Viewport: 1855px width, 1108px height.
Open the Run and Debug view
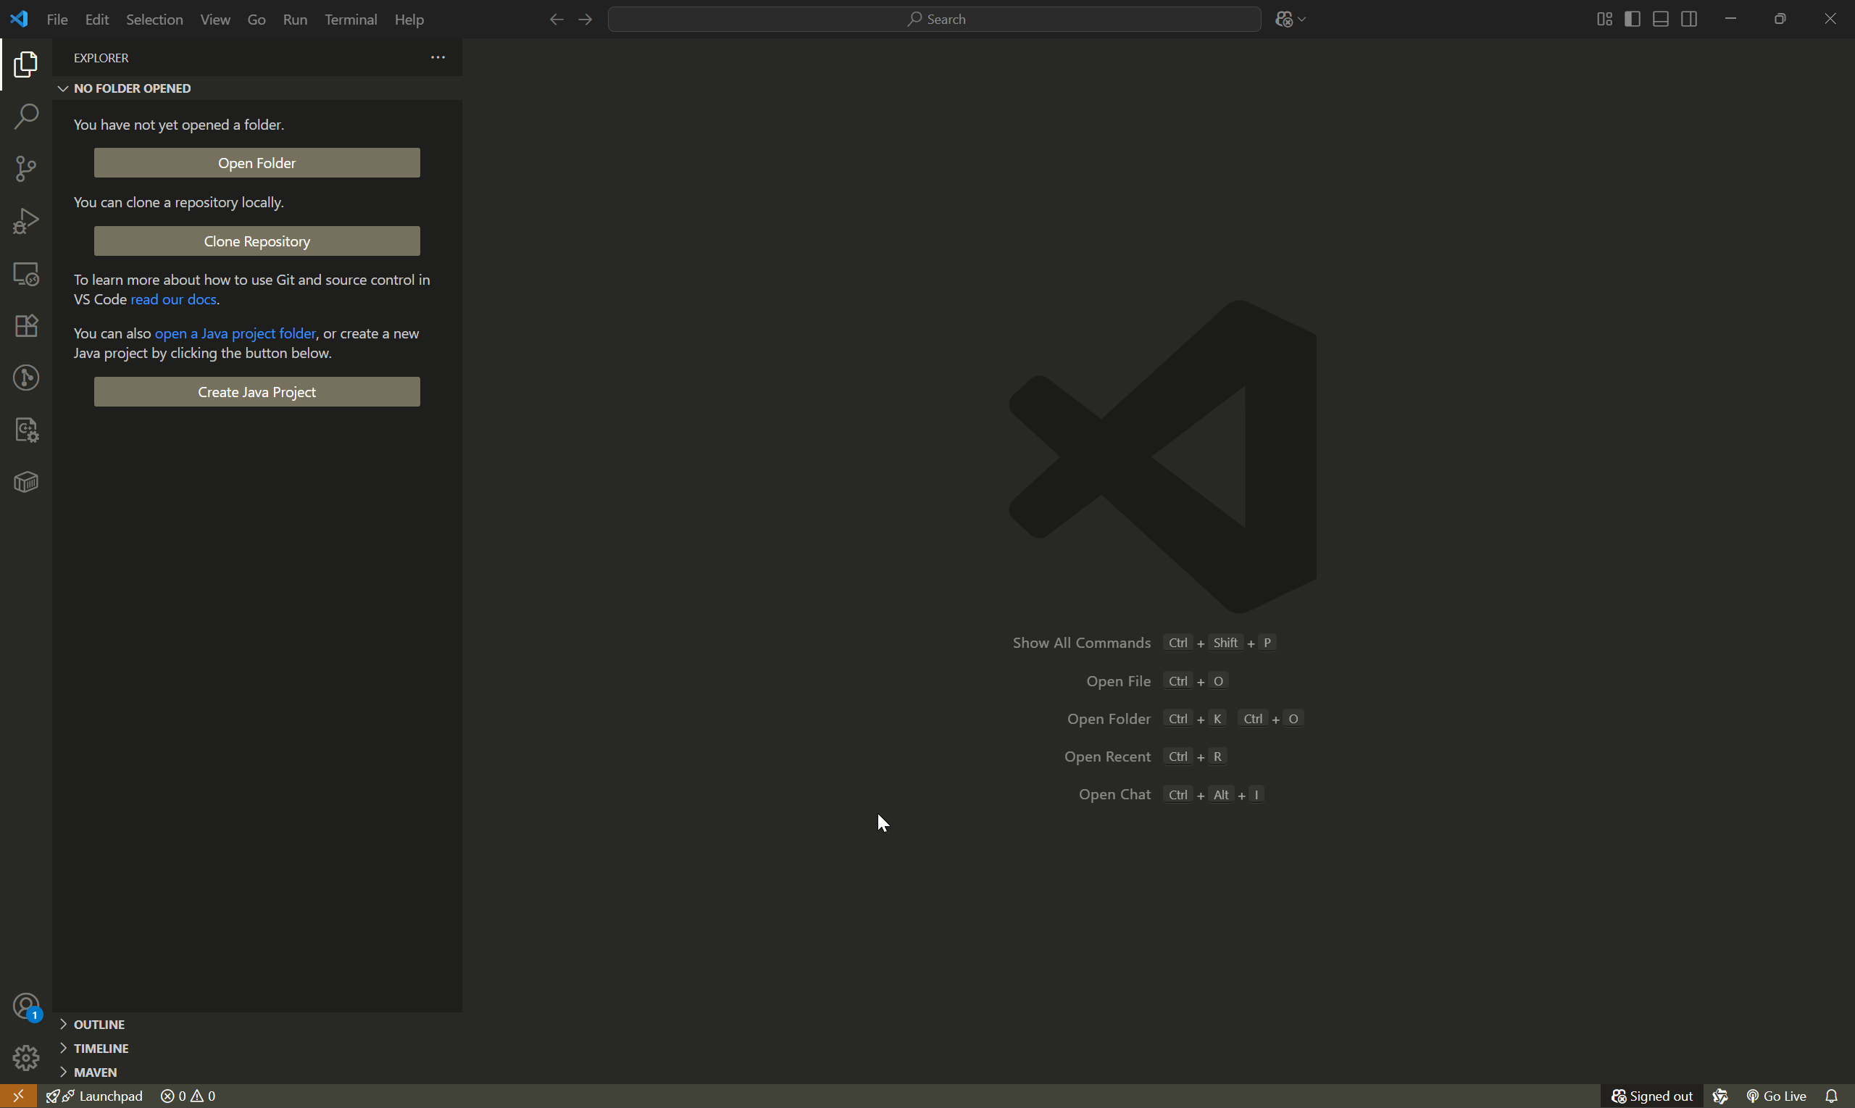click(26, 220)
